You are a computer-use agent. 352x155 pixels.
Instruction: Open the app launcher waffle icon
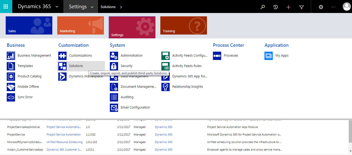click(x=6, y=6)
